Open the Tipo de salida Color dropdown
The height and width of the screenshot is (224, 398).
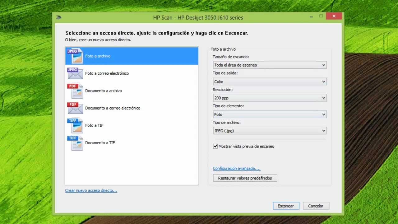pyautogui.click(x=270, y=82)
